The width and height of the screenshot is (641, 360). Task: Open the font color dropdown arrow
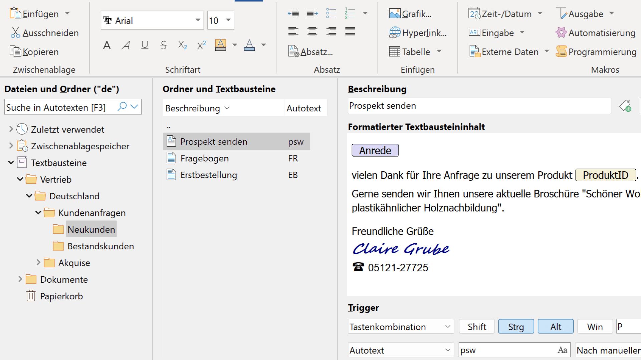(264, 45)
